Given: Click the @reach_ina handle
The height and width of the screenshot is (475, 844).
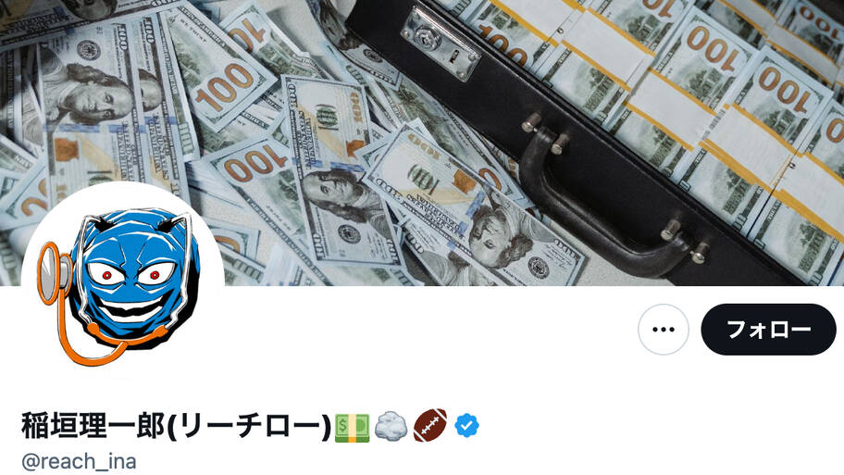Looking at the screenshot, I should 79,461.
